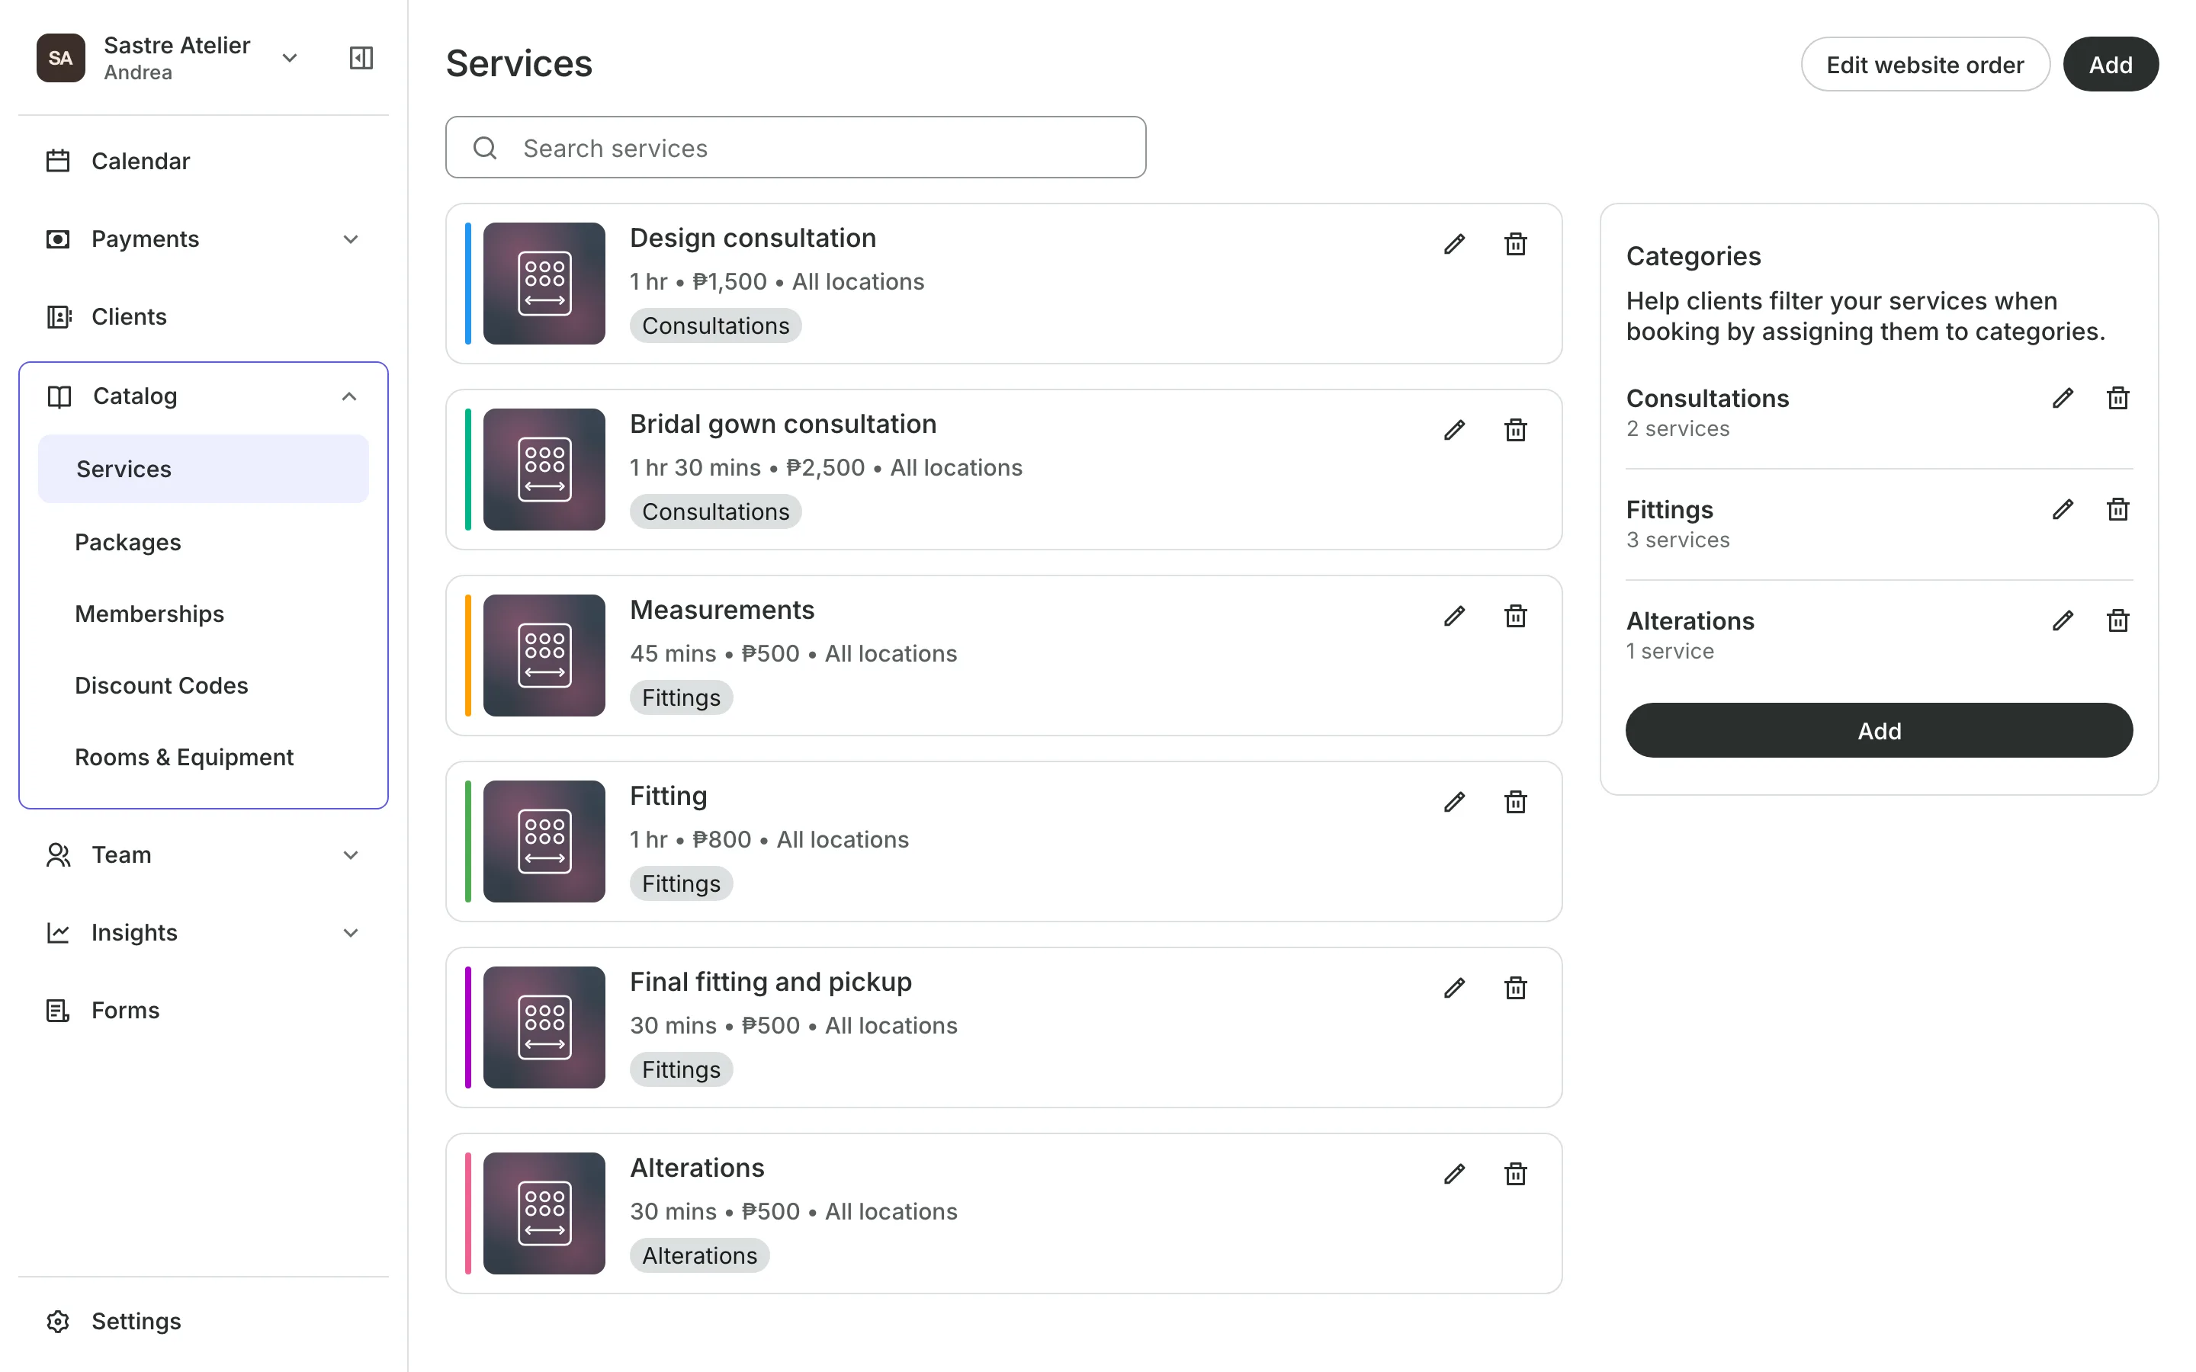
Task: Focus the Search services field
Action: [796, 147]
